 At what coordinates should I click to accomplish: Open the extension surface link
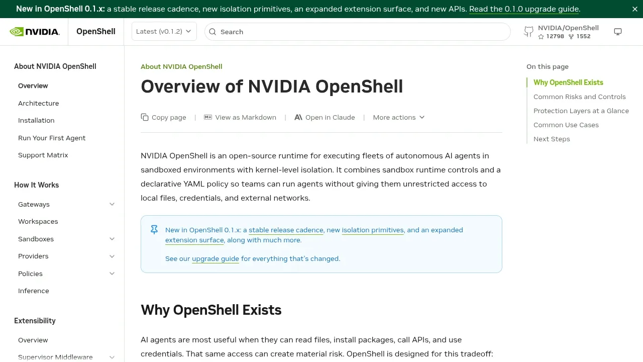pyautogui.click(x=194, y=240)
